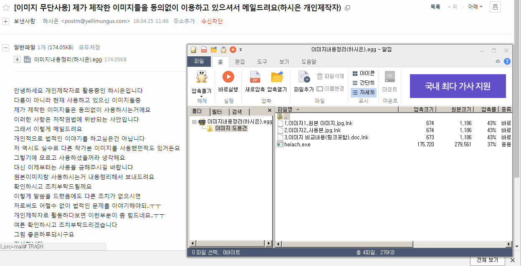521x266 pixels.
Task: Click the 파일추가 add file icon
Action: pyautogui.click(x=303, y=77)
